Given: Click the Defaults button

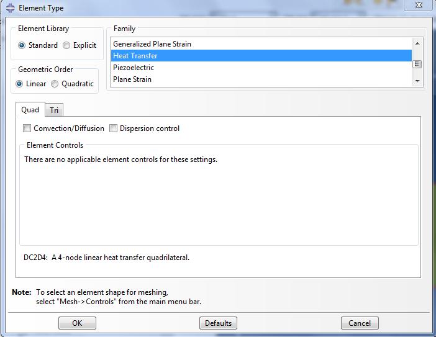Looking at the screenshot, I should point(218,323).
